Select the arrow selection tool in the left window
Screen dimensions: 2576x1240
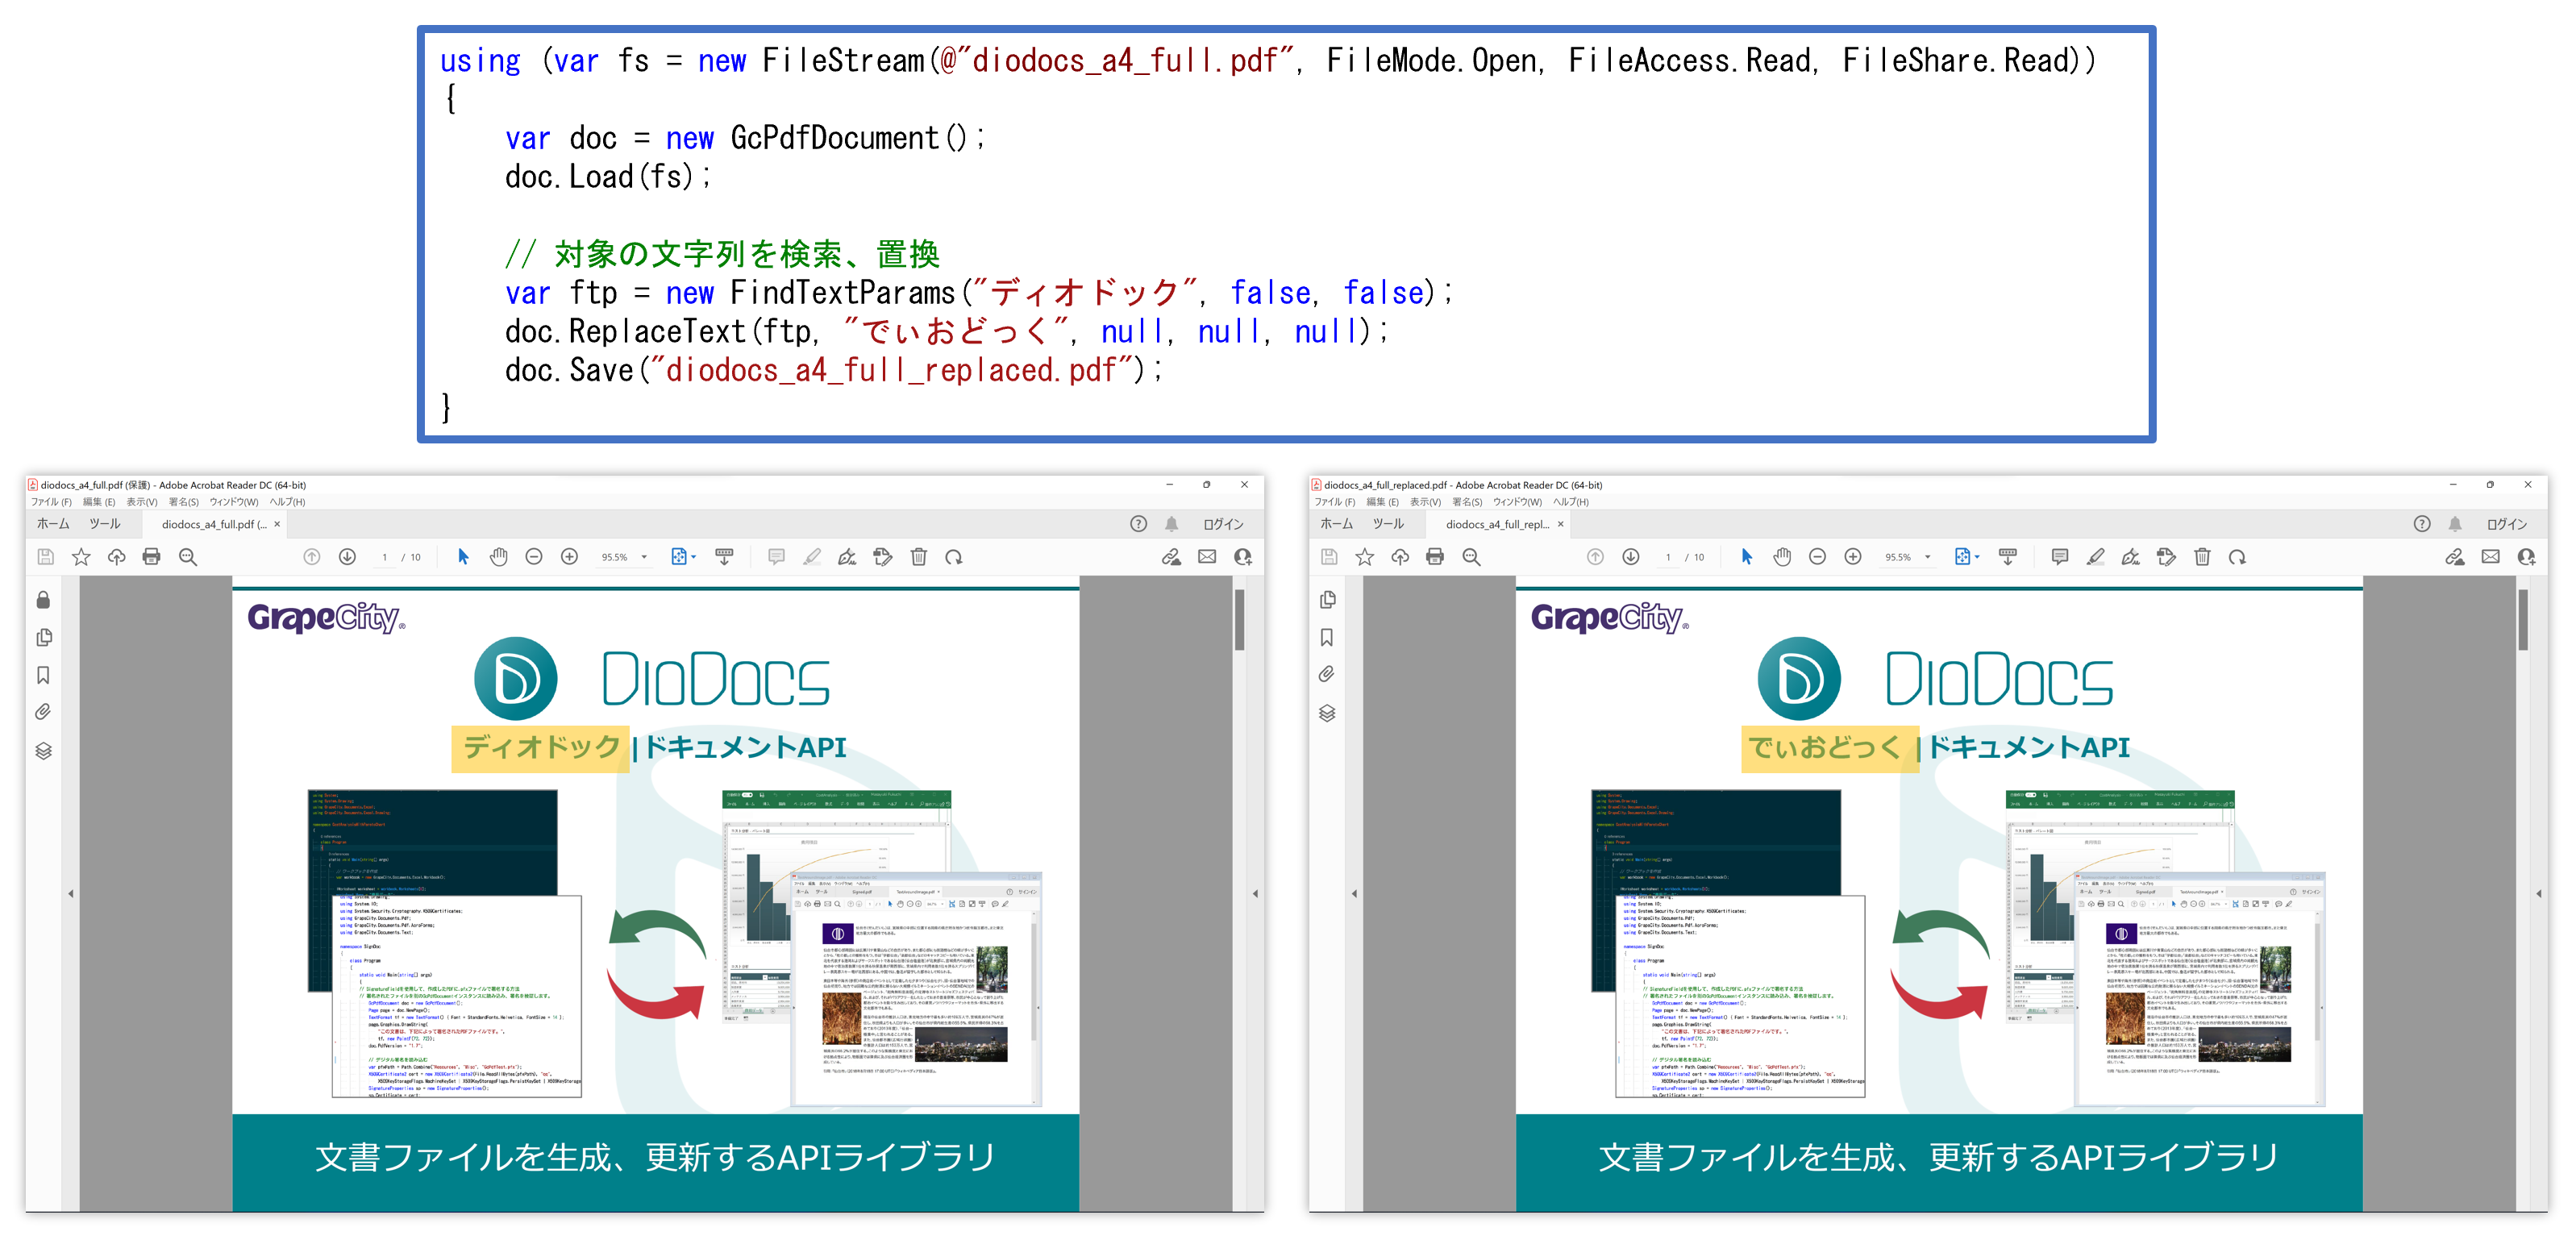pos(463,557)
